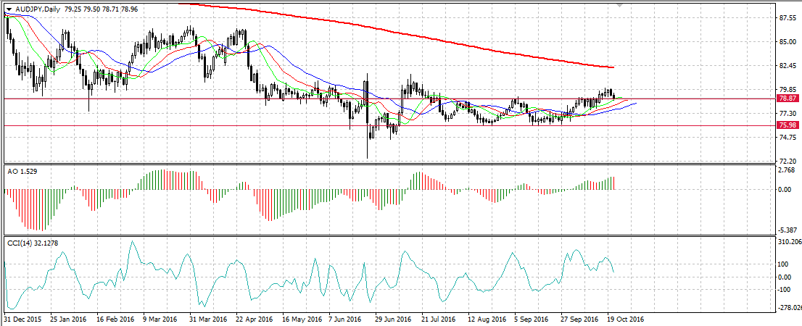Select the lower horizontal line at 75.98
This screenshot has width=802, height=326.
[x=218, y=125]
